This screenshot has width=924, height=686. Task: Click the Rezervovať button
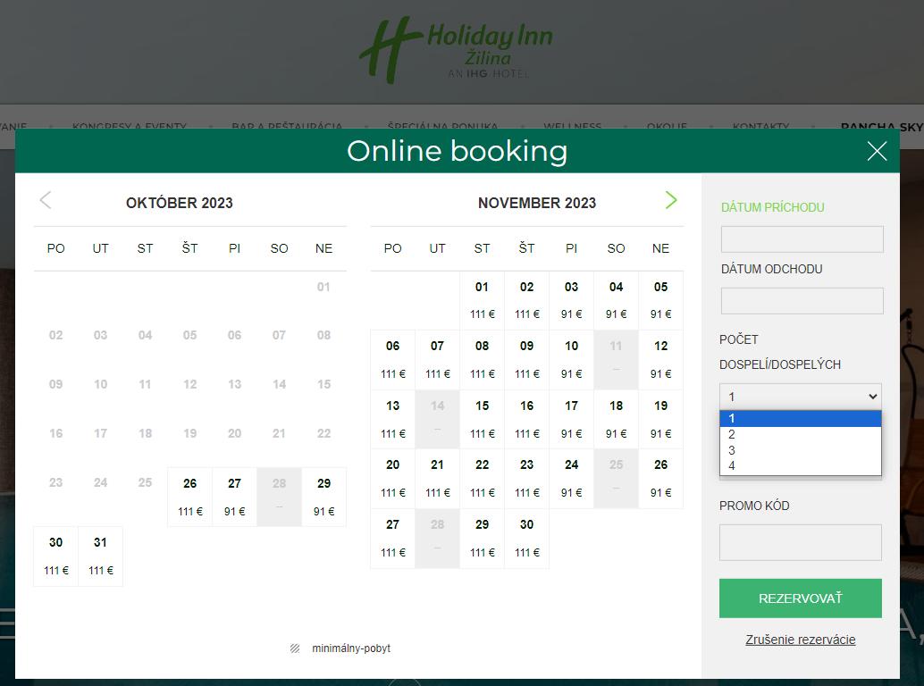(x=800, y=598)
